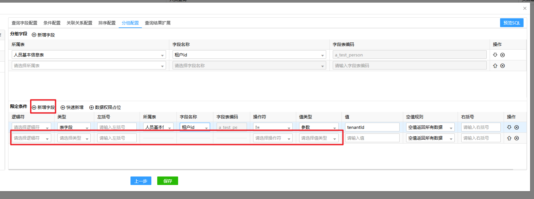
Task: Click move-up arrow in second group field row
Action: [495, 66]
